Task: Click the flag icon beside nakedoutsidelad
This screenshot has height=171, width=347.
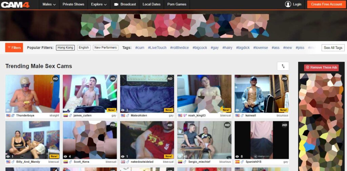Action: point(123,162)
